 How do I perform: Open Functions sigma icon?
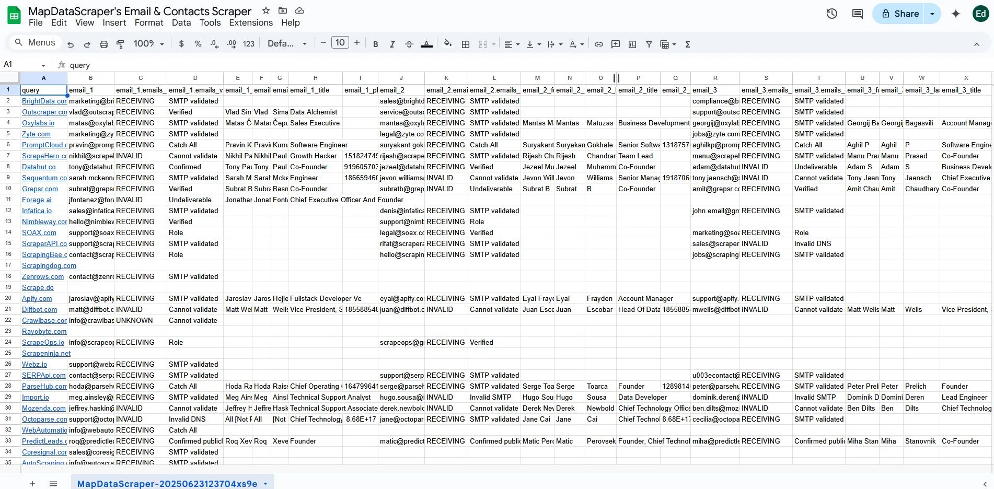688,44
